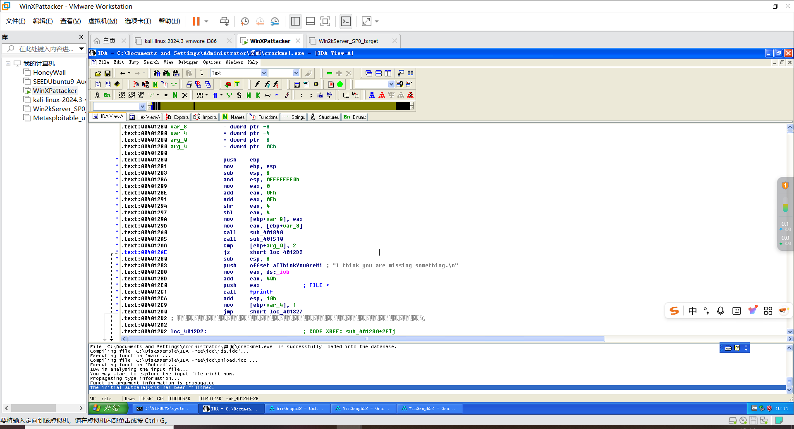Click VMware send Ctrl+Alt+Del icon
This screenshot has height=429, width=794.
224,21
